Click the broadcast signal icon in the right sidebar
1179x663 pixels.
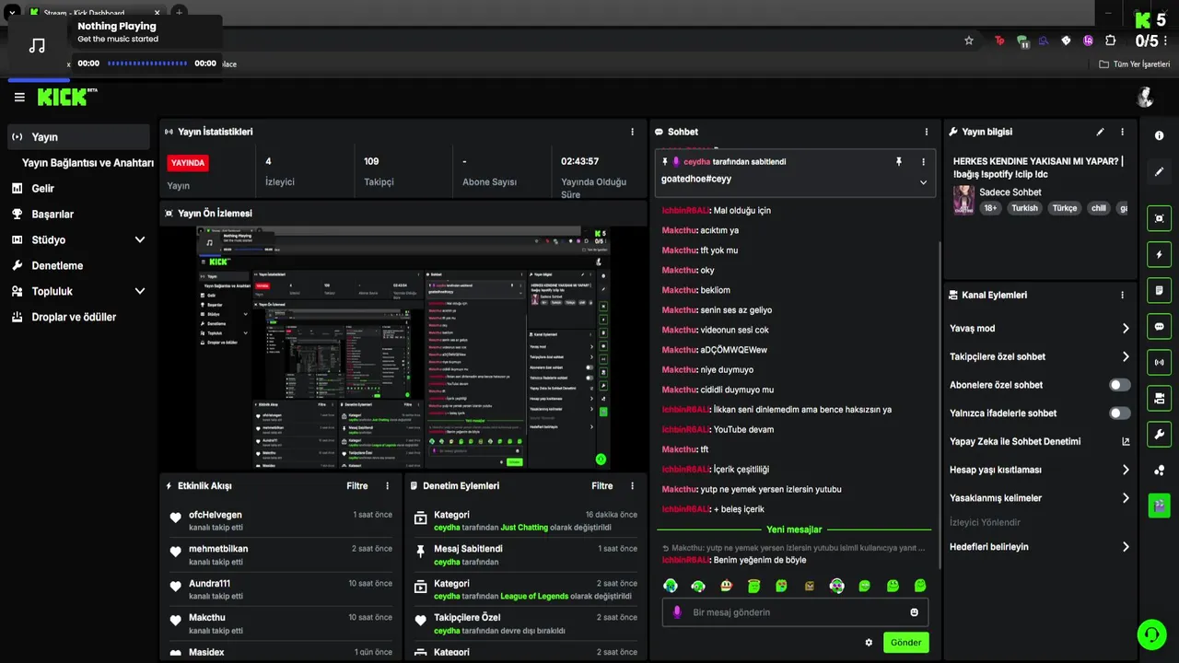(x=1159, y=363)
